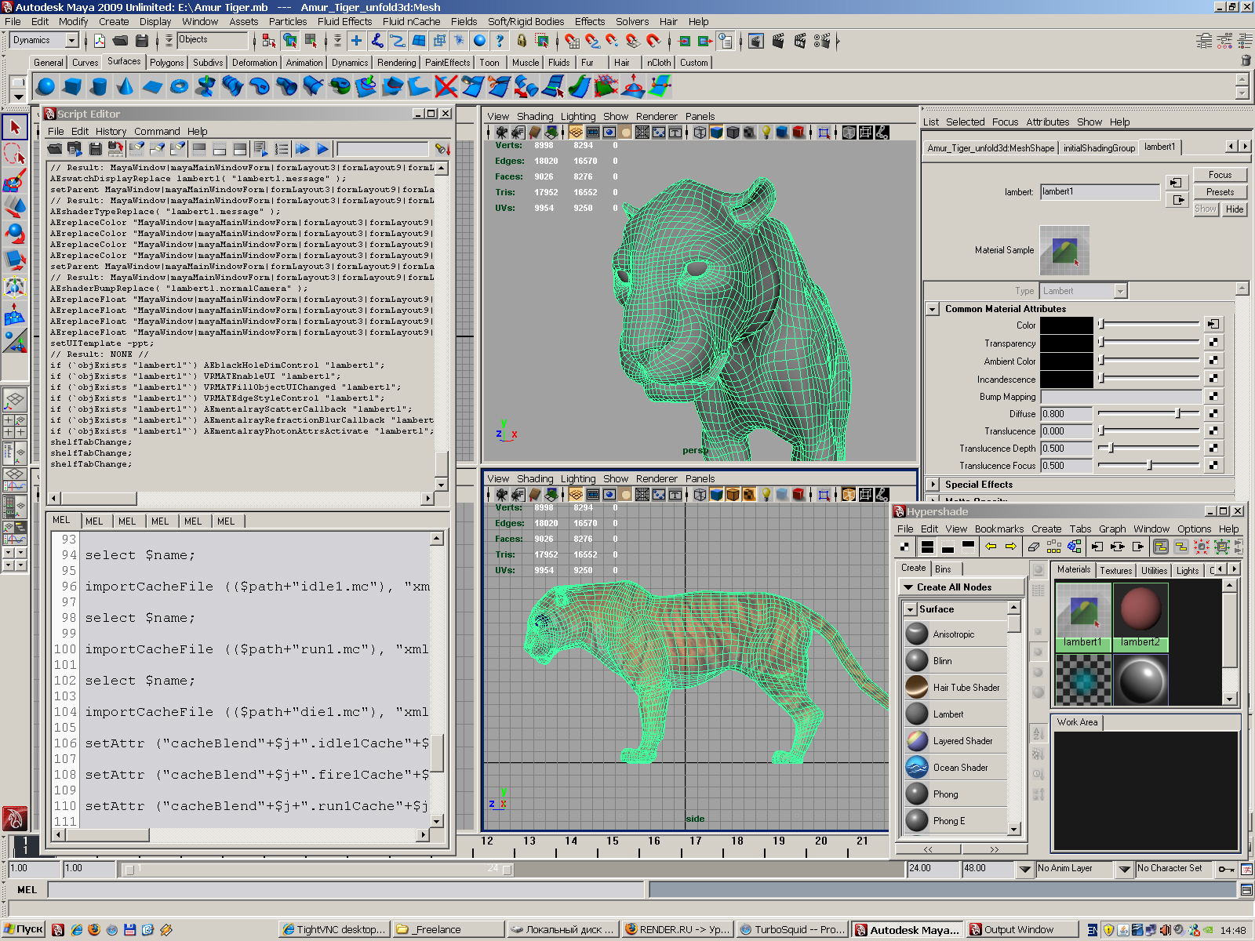Select the Lasso tool in the toolbox
Screen dimensions: 1255x941
[15, 154]
